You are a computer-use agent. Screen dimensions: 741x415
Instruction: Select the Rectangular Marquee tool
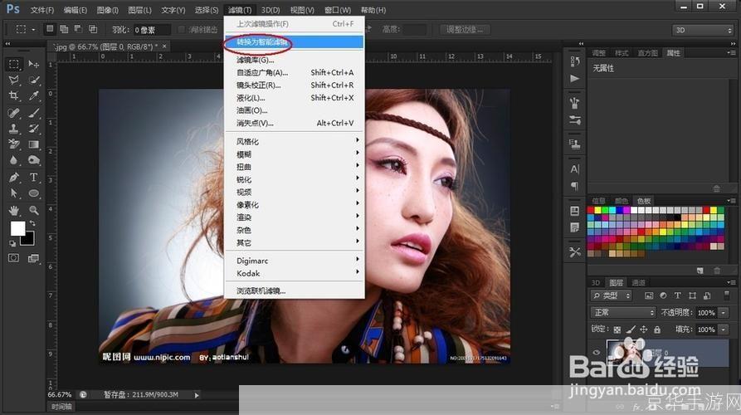pos(14,64)
